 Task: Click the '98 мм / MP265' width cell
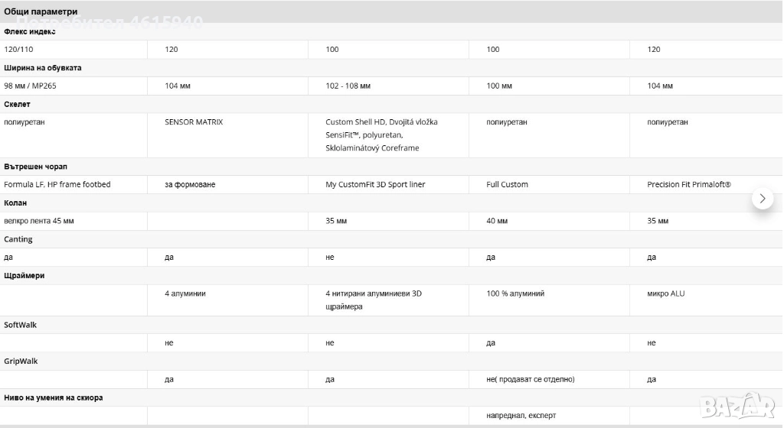31,86
